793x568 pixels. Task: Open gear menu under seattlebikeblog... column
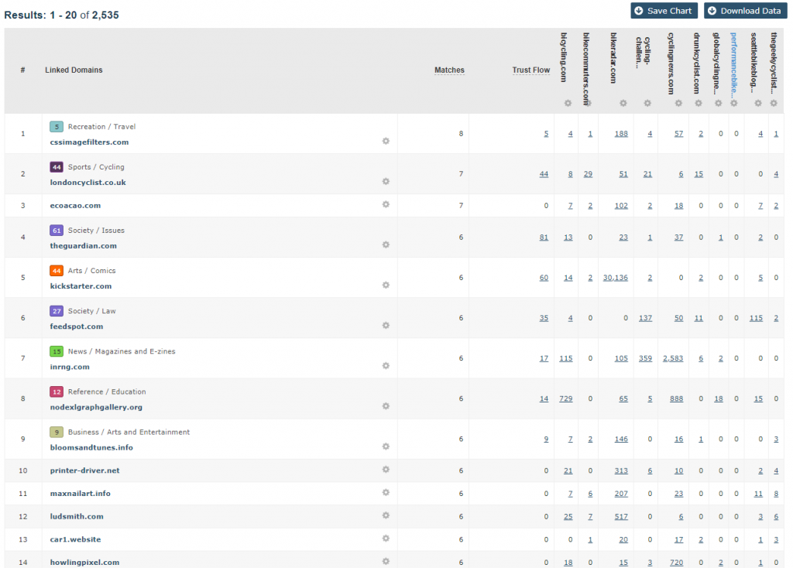coord(758,103)
